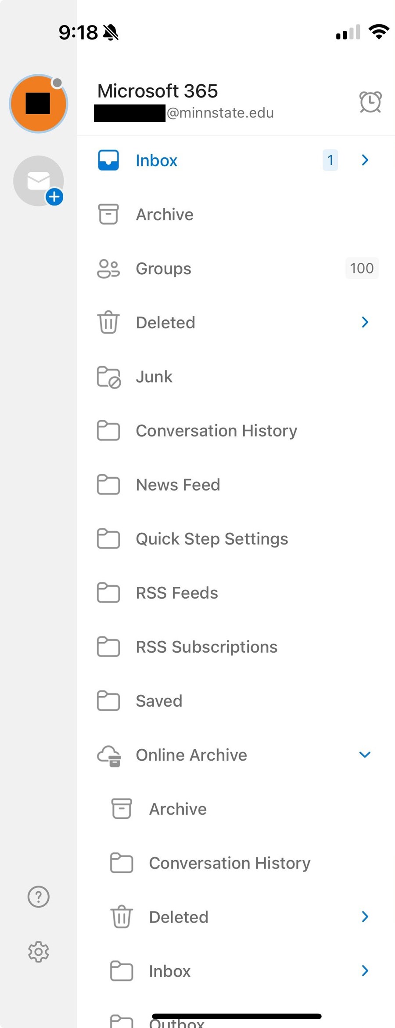Expand Online Archive's Deleted folder chevron
Viewport: 395px width, 1028px height.
click(x=365, y=916)
